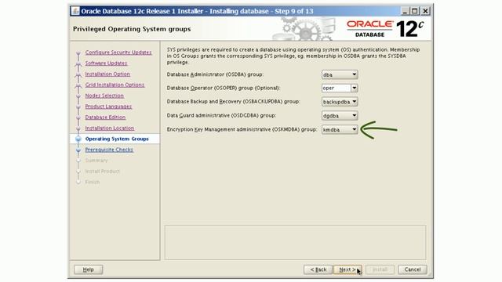Click the Database Operator (OSOPER) group label
The image size is (502, 282).
(224, 88)
